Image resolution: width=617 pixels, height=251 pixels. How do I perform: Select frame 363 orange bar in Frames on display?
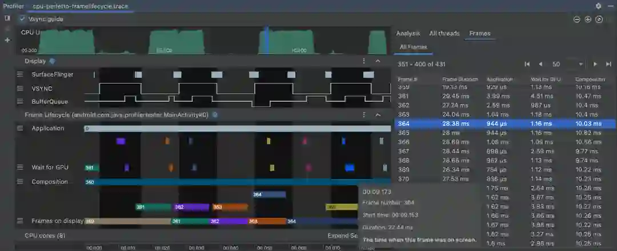(x=267, y=221)
